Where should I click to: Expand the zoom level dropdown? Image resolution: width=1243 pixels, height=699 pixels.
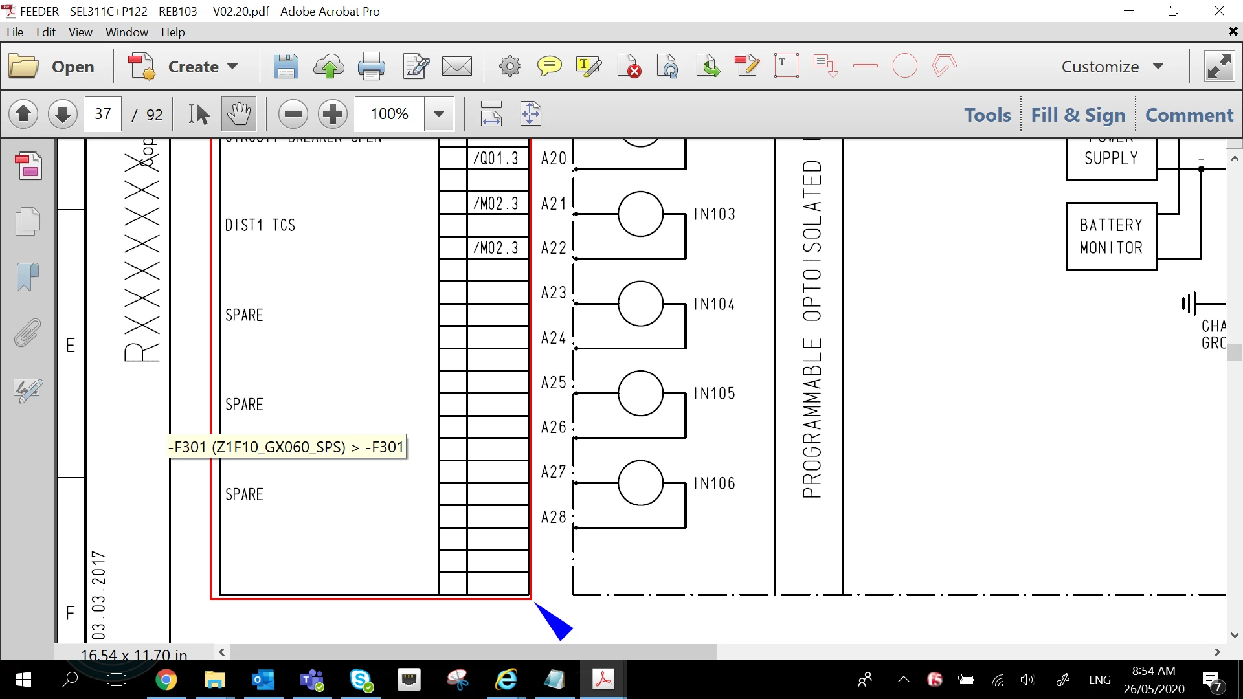[439, 115]
